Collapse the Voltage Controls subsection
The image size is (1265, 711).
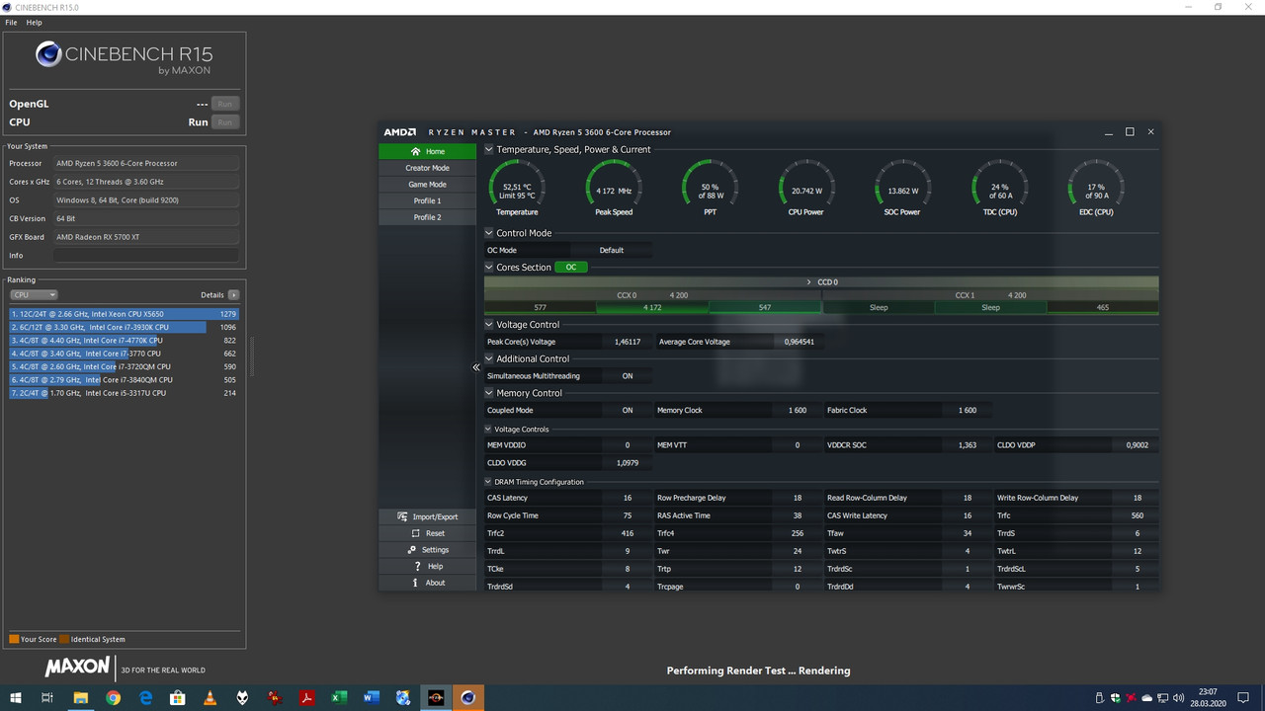(x=488, y=430)
